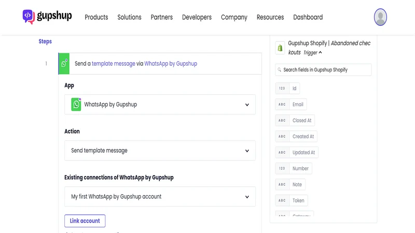Viewport: 415px width, 233px height.
Task: Open the existing connections dropdown
Action: [160, 197]
